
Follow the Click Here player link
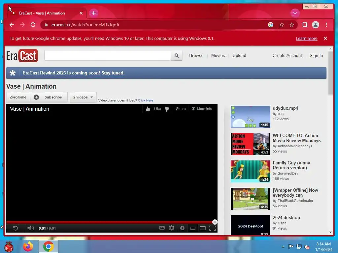coord(146,100)
